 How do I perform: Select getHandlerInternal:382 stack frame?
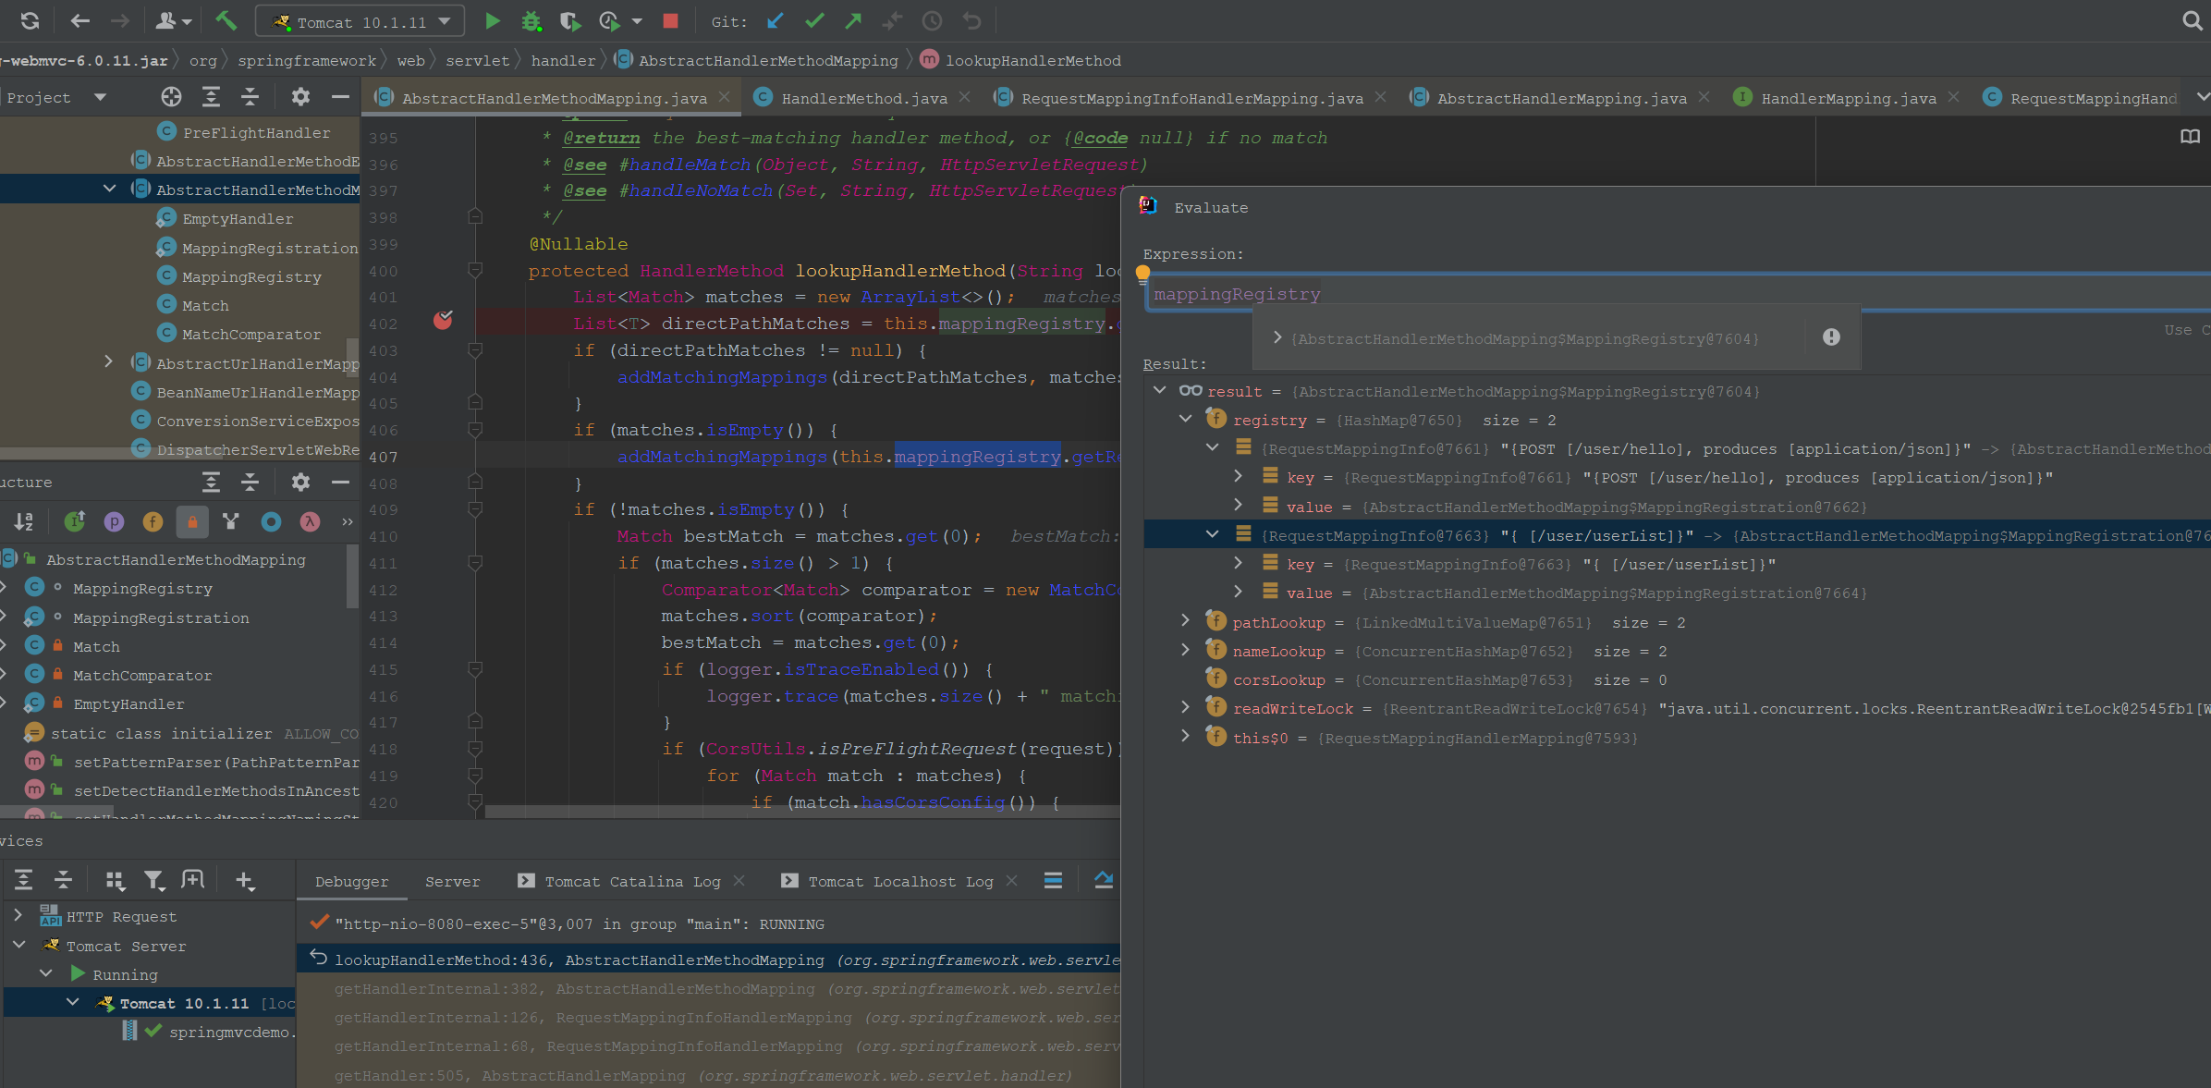click(x=573, y=989)
